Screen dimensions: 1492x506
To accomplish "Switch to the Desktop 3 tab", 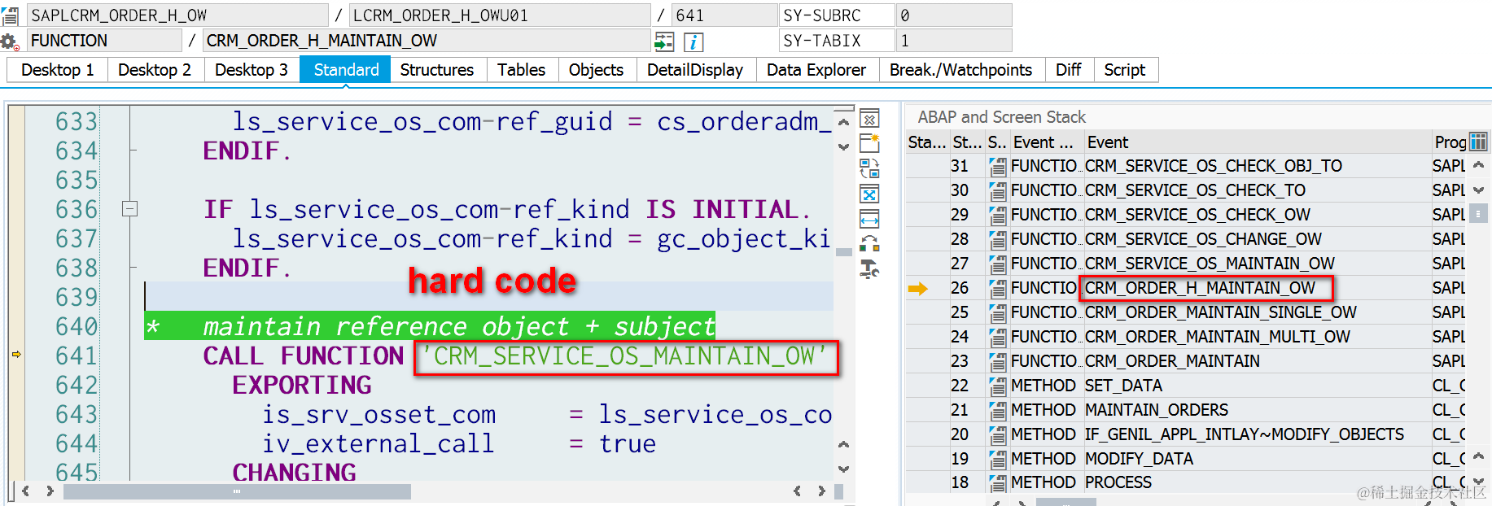I will tap(252, 70).
